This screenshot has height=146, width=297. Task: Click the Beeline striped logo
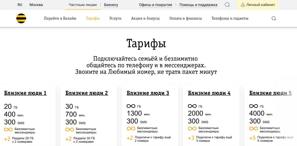(21, 19)
